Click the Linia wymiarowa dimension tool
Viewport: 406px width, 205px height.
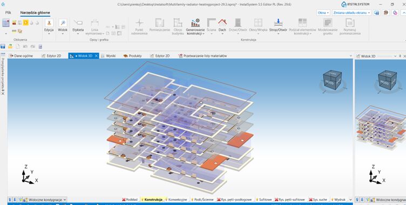94,26
